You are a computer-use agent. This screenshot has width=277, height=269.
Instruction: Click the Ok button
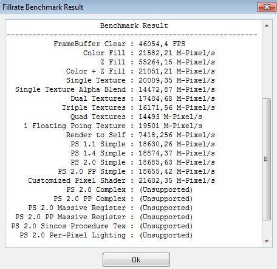coord(136,259)
